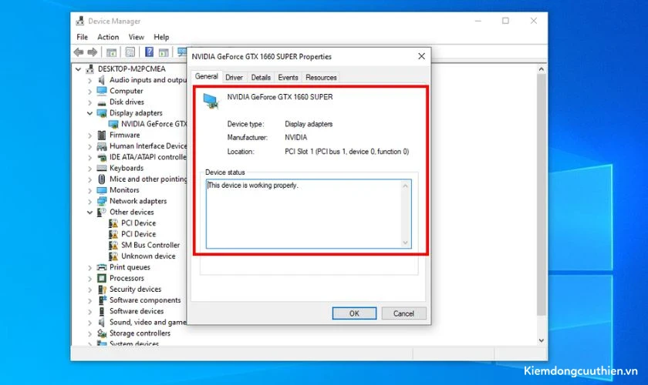This screenshot has height=385, width=648.
Task: Maximize the Device Manager window
Action: pyautogui.click(x=505, y=21)
